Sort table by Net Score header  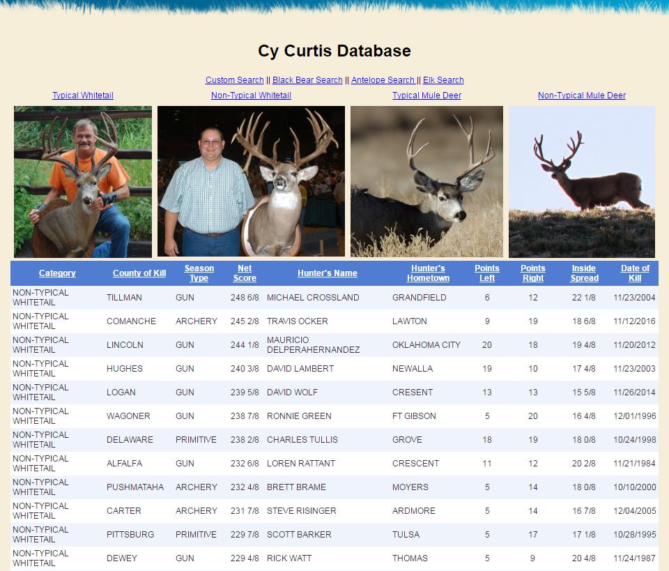tap(245, 273)
